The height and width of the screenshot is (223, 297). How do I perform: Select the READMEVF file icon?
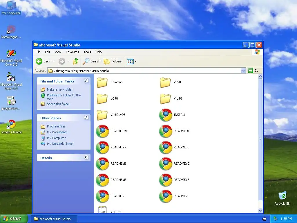click(x=166, y=180)
